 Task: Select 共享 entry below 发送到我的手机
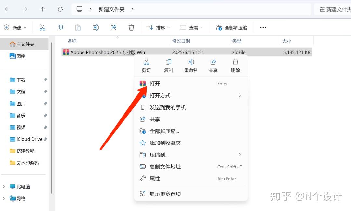(191, 119)
